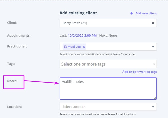The height and width of the screenshot is (118, 168).
Task: Click the Client field with Barry Smith
Action: [x=105, y=23]
